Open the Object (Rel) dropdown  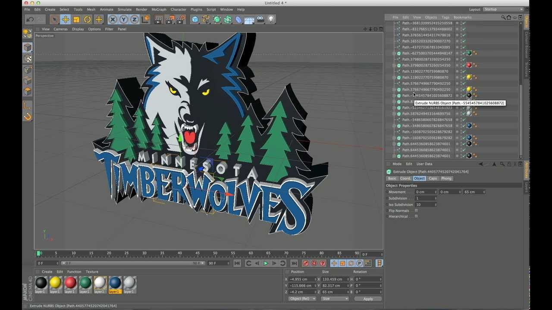click(301, 299)
